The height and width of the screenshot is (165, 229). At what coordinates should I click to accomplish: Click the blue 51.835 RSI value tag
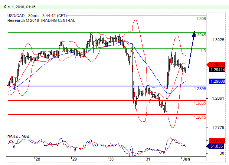click(216, 146)
